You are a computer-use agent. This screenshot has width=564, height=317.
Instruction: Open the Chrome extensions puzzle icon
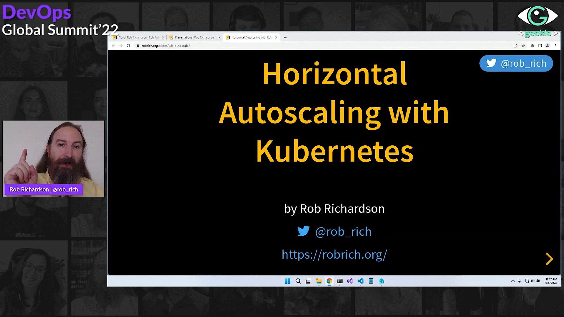click(532, 46)
